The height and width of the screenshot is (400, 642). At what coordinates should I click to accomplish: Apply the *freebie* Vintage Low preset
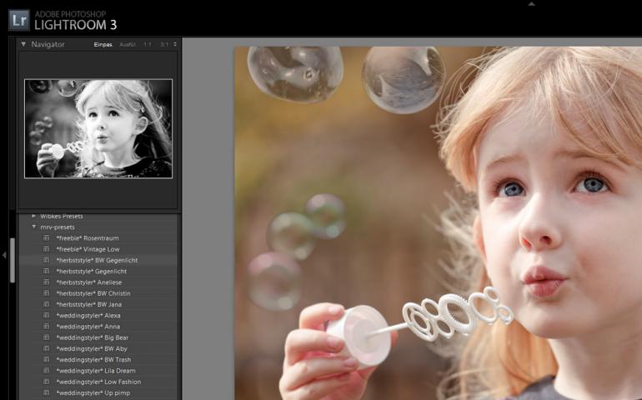(88, 249)
